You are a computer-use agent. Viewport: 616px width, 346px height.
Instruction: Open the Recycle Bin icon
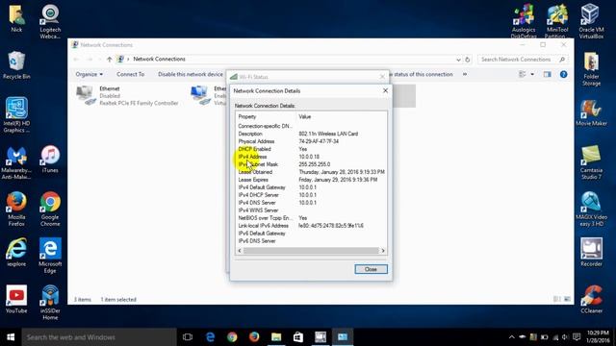click(x=16, y=64)
